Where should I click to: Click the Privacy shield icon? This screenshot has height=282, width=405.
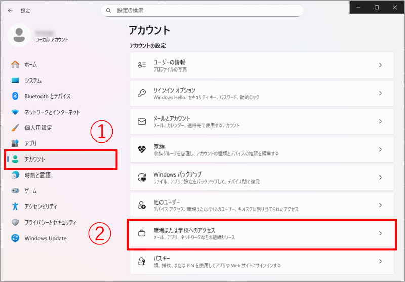pos(15,223)
